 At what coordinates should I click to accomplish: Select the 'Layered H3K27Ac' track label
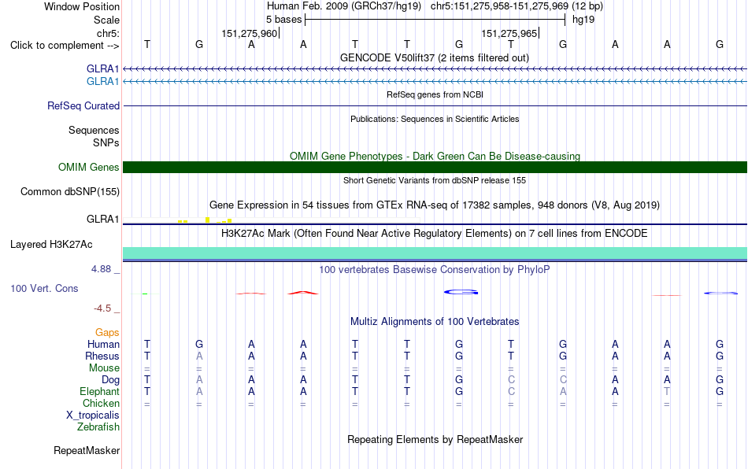pyautogui.click(x=51, y=245)
